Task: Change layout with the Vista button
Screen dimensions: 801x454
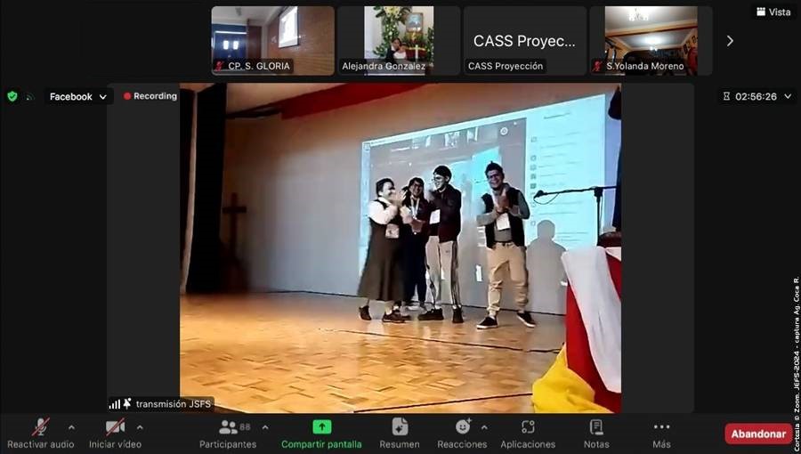Action: (x=773, y=12)
